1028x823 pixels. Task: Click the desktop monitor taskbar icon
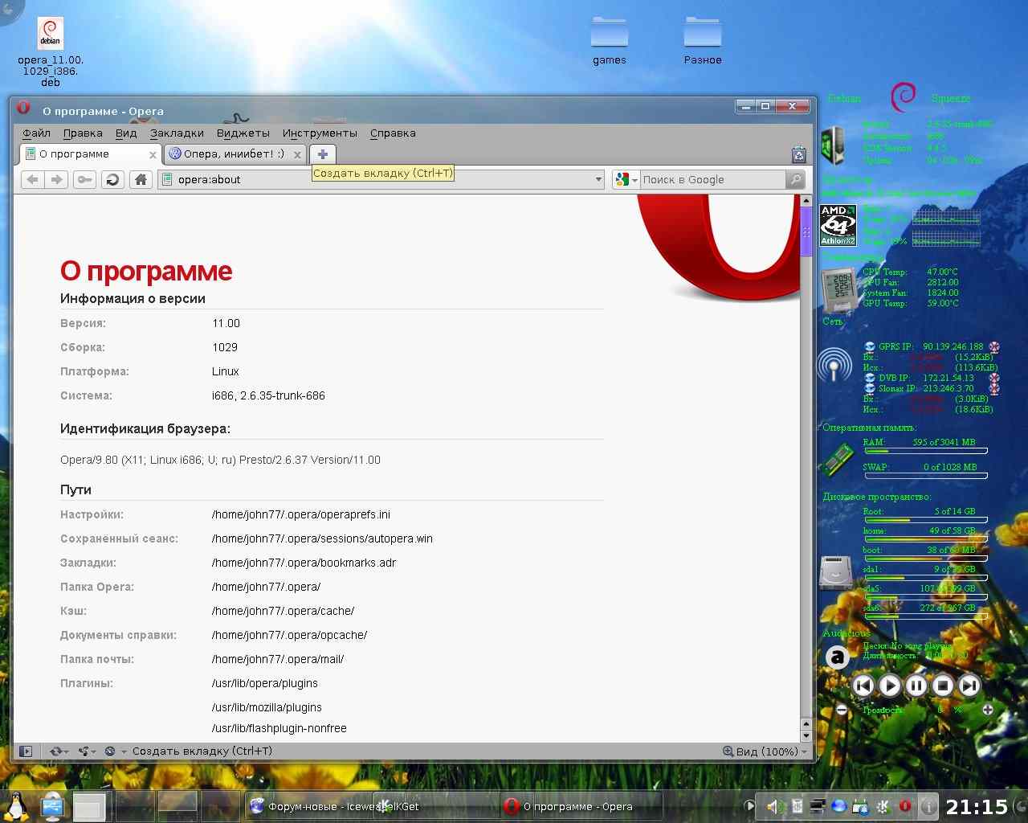click(52, 806)
